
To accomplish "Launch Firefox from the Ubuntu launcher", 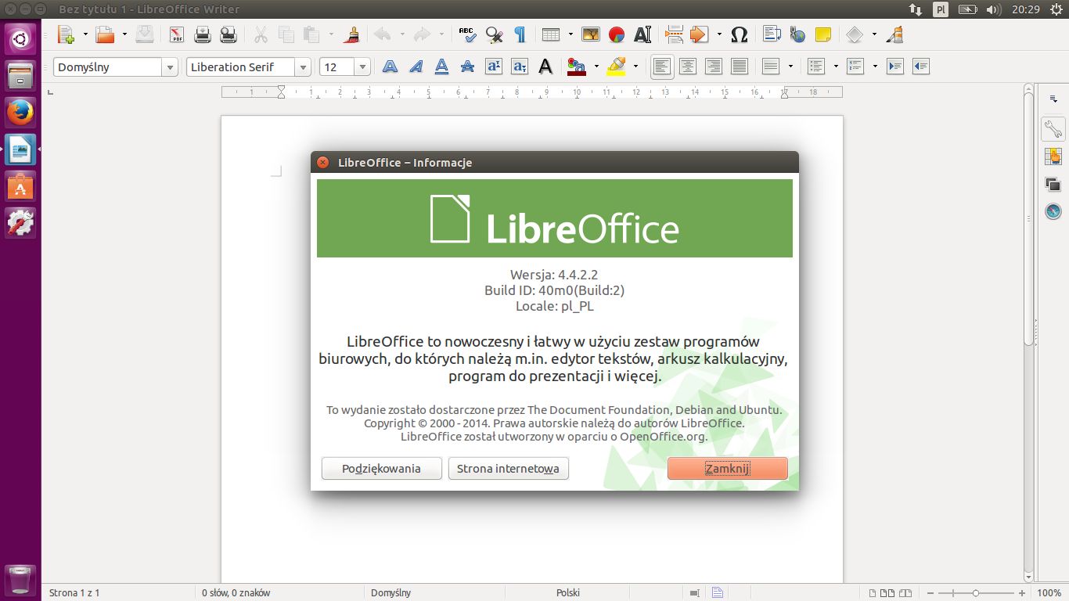I will click(20, 112).
